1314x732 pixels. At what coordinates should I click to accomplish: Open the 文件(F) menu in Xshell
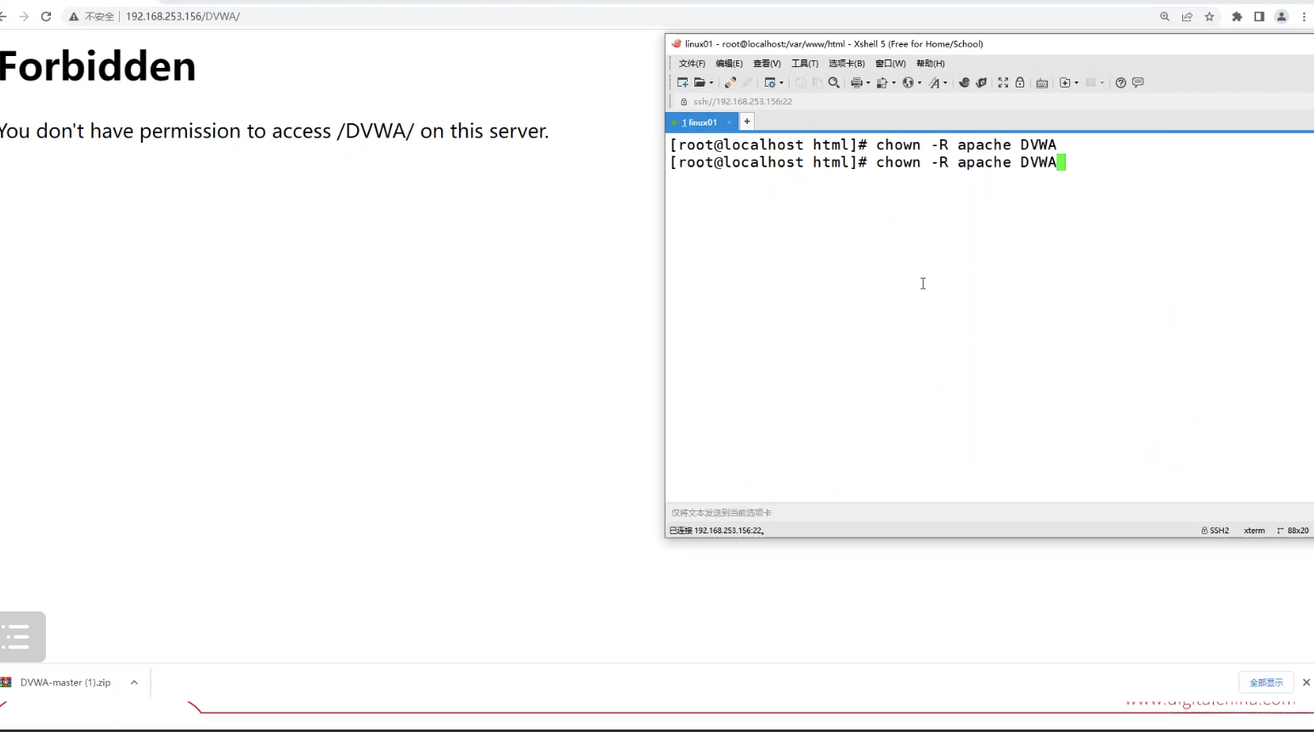(x=692, y=64)
